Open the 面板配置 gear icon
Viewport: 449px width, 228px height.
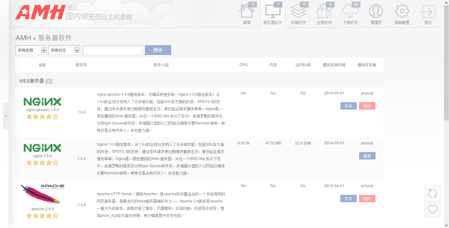tap(402, 12)
